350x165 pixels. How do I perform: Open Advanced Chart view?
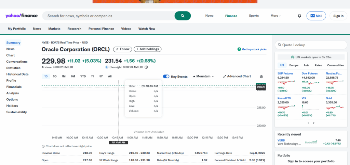click(237, 77)
